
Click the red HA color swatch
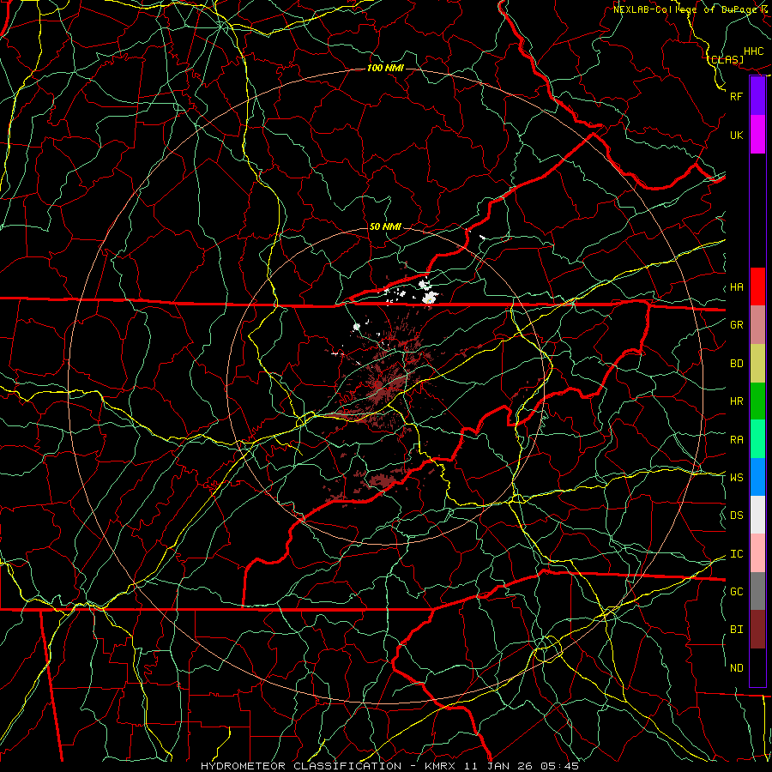click(x=757, y=286)
